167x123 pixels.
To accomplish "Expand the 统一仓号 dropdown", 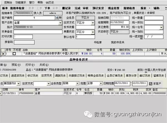I will click(161, 28).
